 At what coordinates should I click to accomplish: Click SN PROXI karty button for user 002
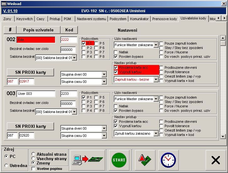(30, 72)
